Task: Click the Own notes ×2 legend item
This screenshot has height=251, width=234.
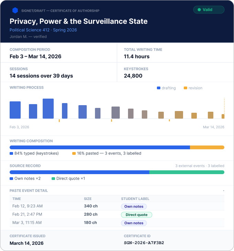Action: click(x=25, y=179)
